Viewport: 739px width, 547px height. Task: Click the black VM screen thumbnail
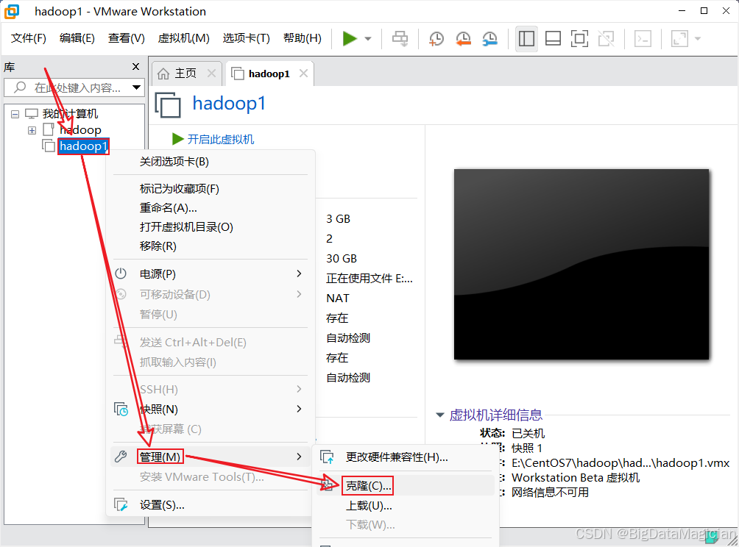click(x=581, y=264)
